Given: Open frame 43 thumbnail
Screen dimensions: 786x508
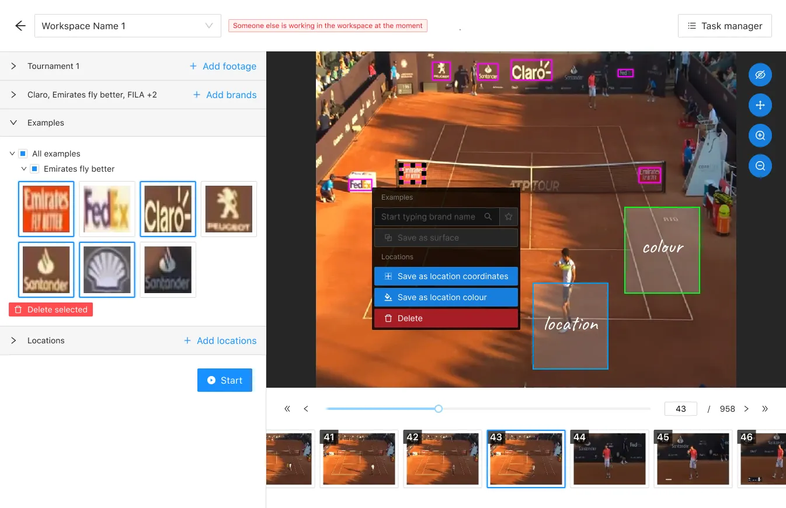Looking at the screenshot, I should (526, 459).
